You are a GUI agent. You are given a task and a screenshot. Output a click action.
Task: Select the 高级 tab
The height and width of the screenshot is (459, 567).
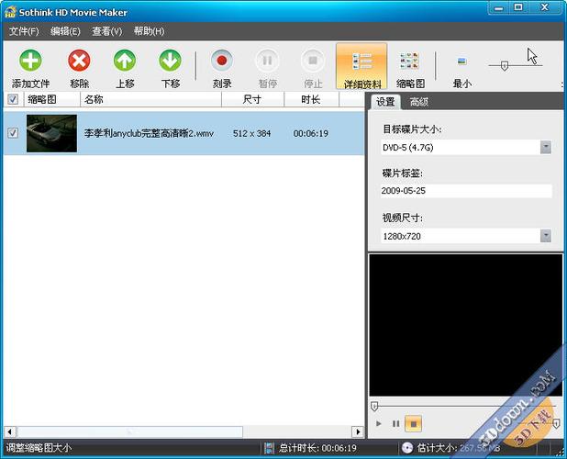click(419, 103)
